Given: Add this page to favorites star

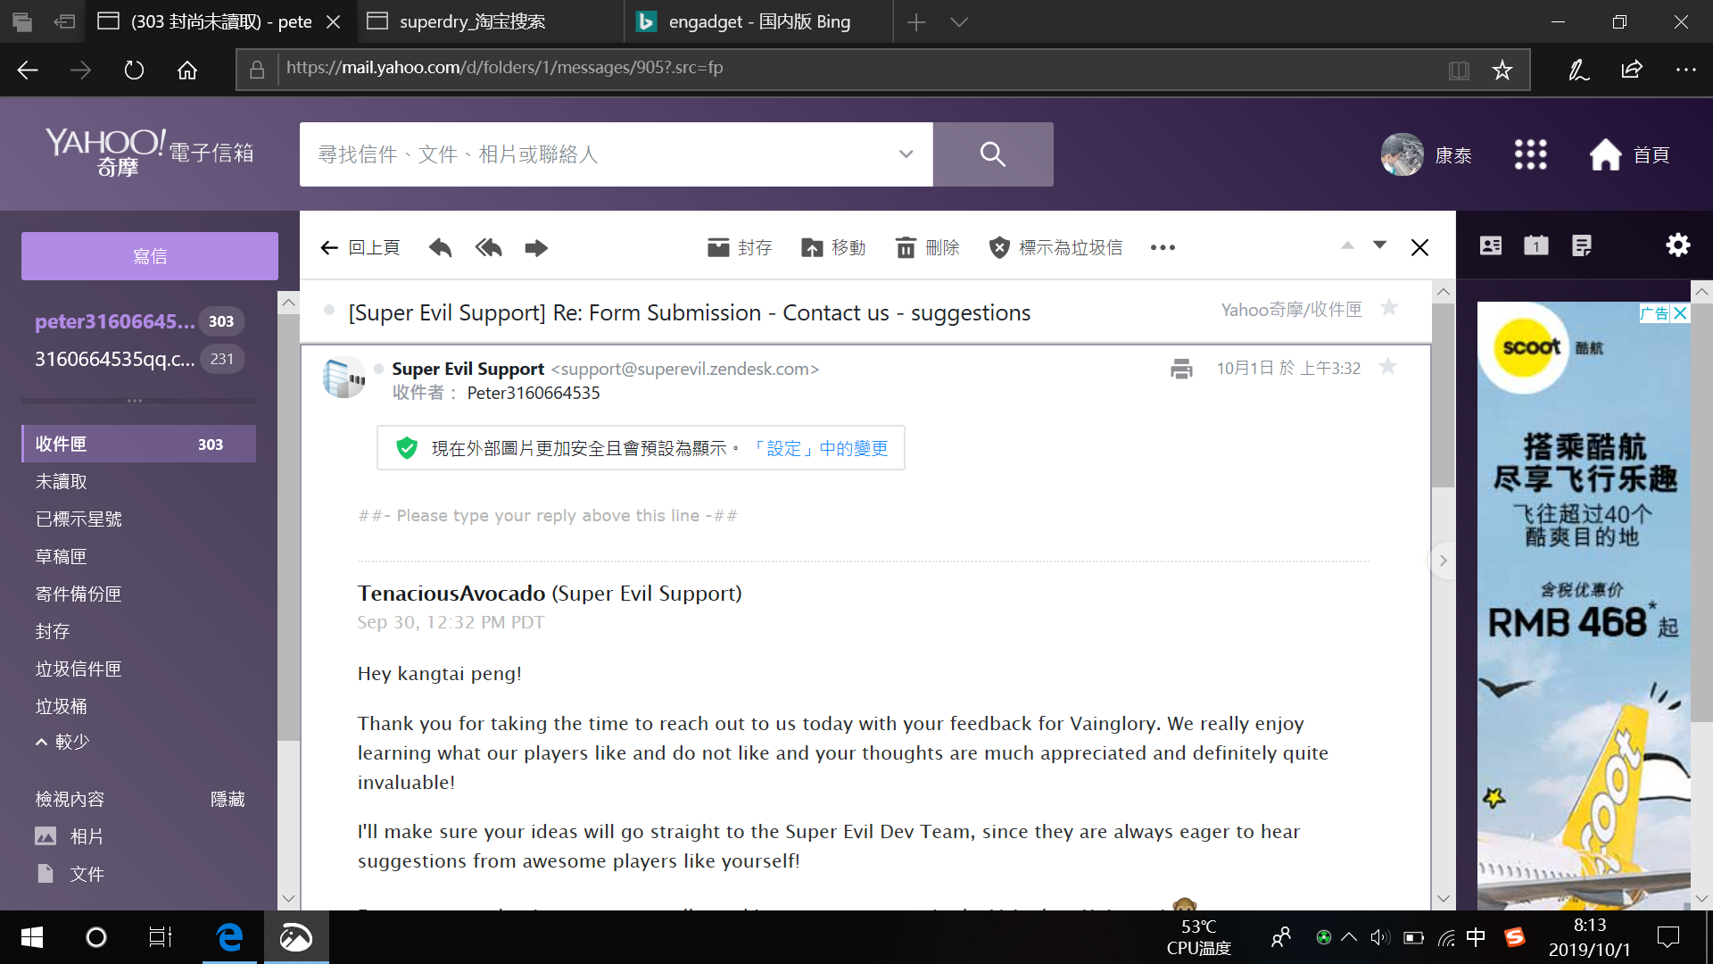Looking at the screenshot, I should tap(1502, 70).
